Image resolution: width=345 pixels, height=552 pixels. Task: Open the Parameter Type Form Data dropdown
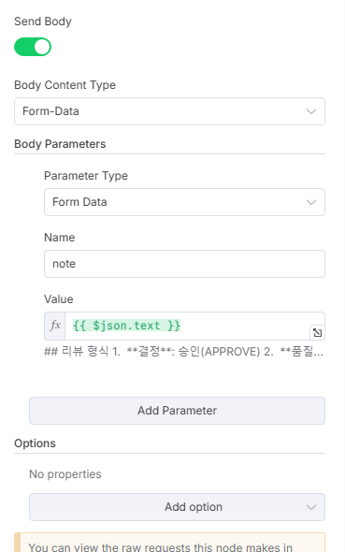[184, 202]
